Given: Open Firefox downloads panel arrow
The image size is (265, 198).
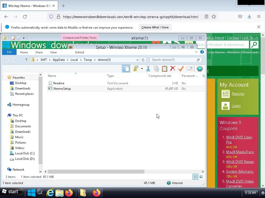Looking at the screenshot, I should [x=249, y=16].
